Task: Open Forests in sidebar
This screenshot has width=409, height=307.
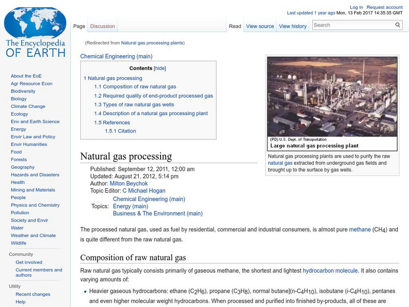Action: pos(19,159)
